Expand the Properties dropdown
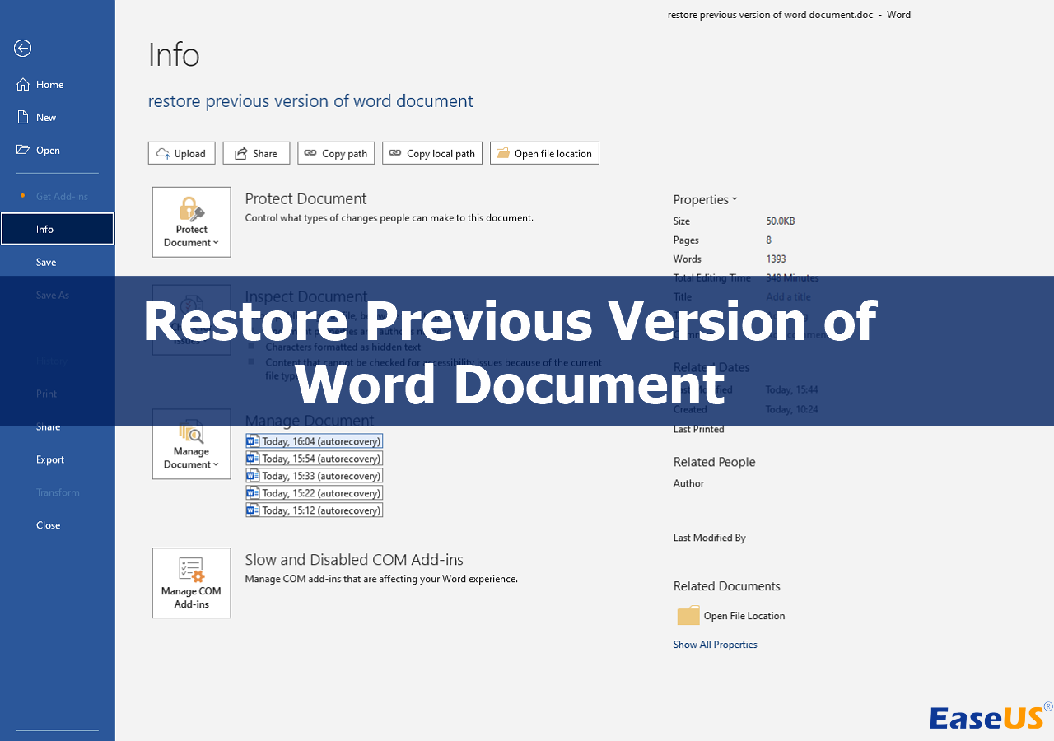Viewport: 1054px width, 741px height. 706,199
